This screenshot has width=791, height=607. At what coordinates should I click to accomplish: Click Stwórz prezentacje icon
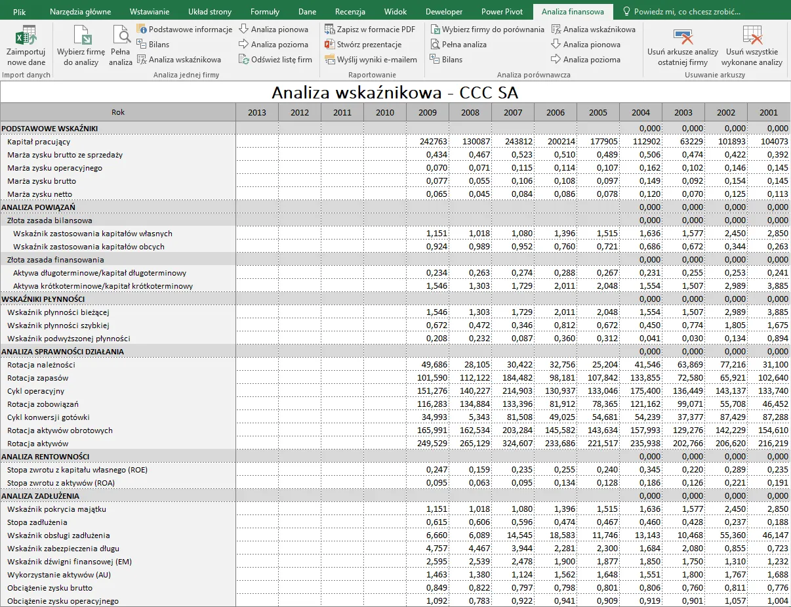click(x=329, y=43)
